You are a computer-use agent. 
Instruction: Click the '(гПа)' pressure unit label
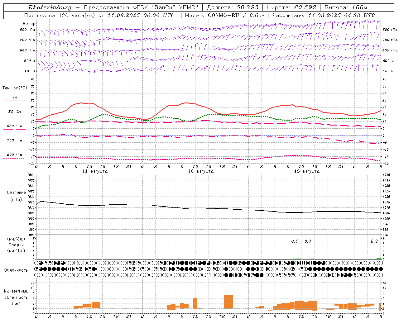16,199
